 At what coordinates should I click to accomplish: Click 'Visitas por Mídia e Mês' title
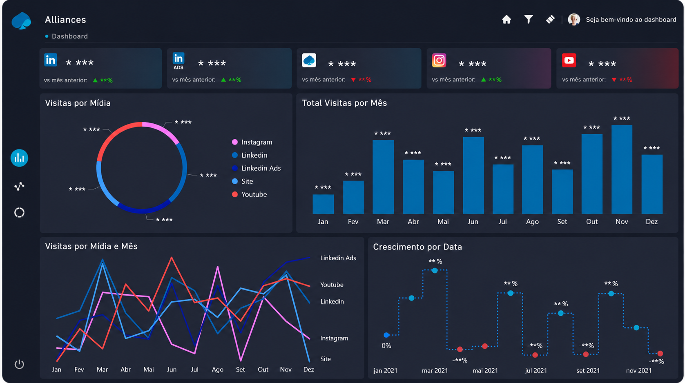tap(91, 246)
